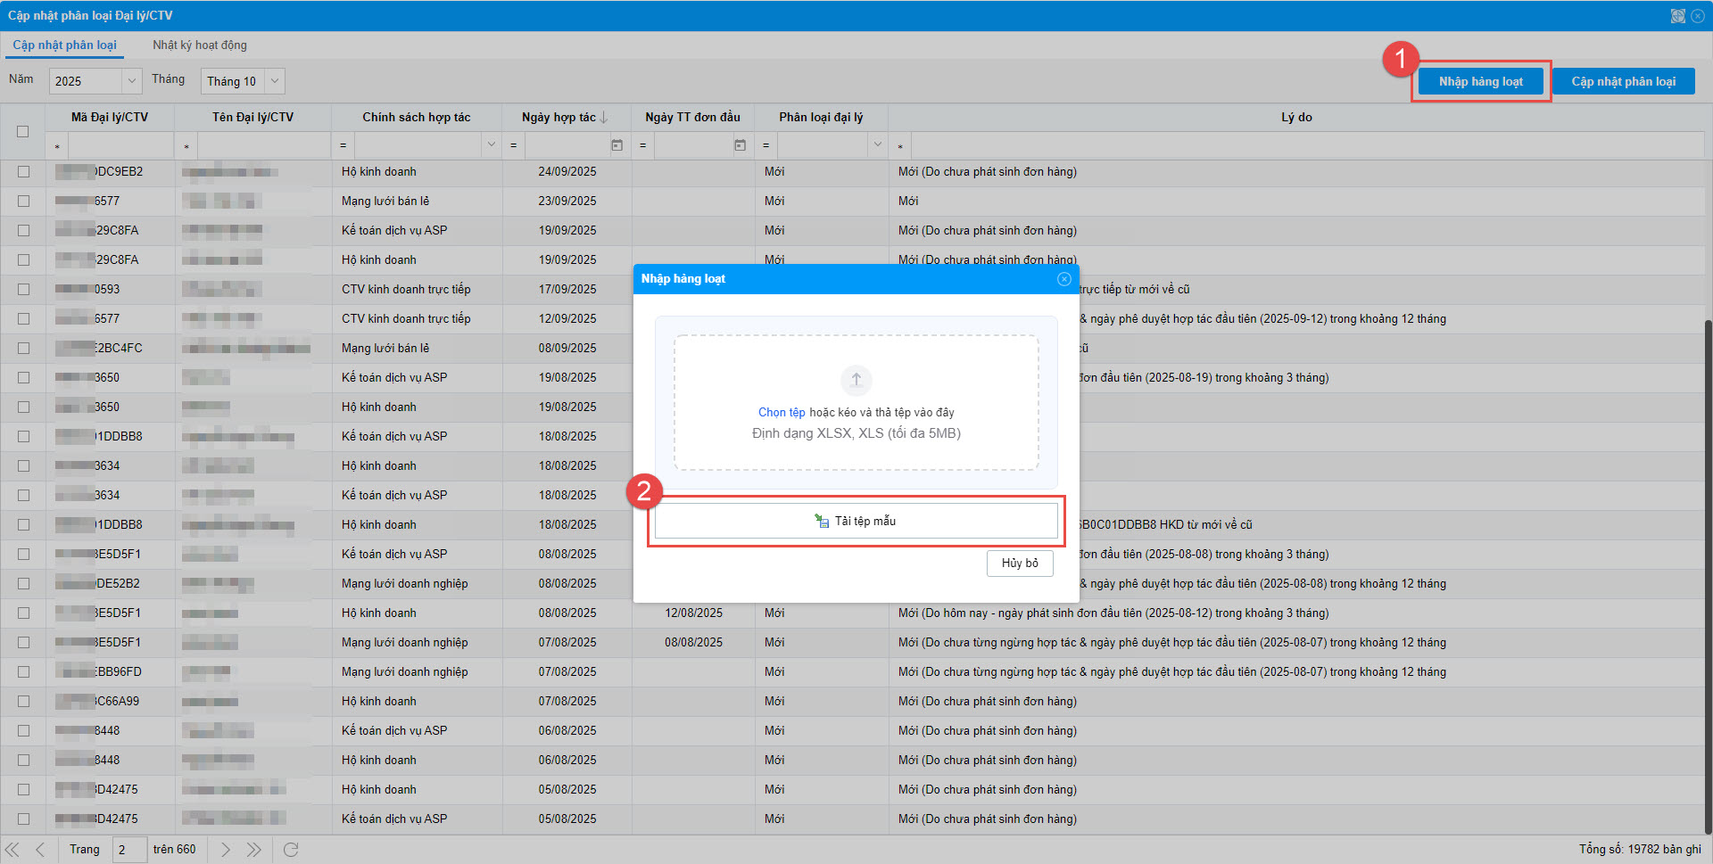Expand the Chính sách hợp tác filter dropdown

[491, 145]
